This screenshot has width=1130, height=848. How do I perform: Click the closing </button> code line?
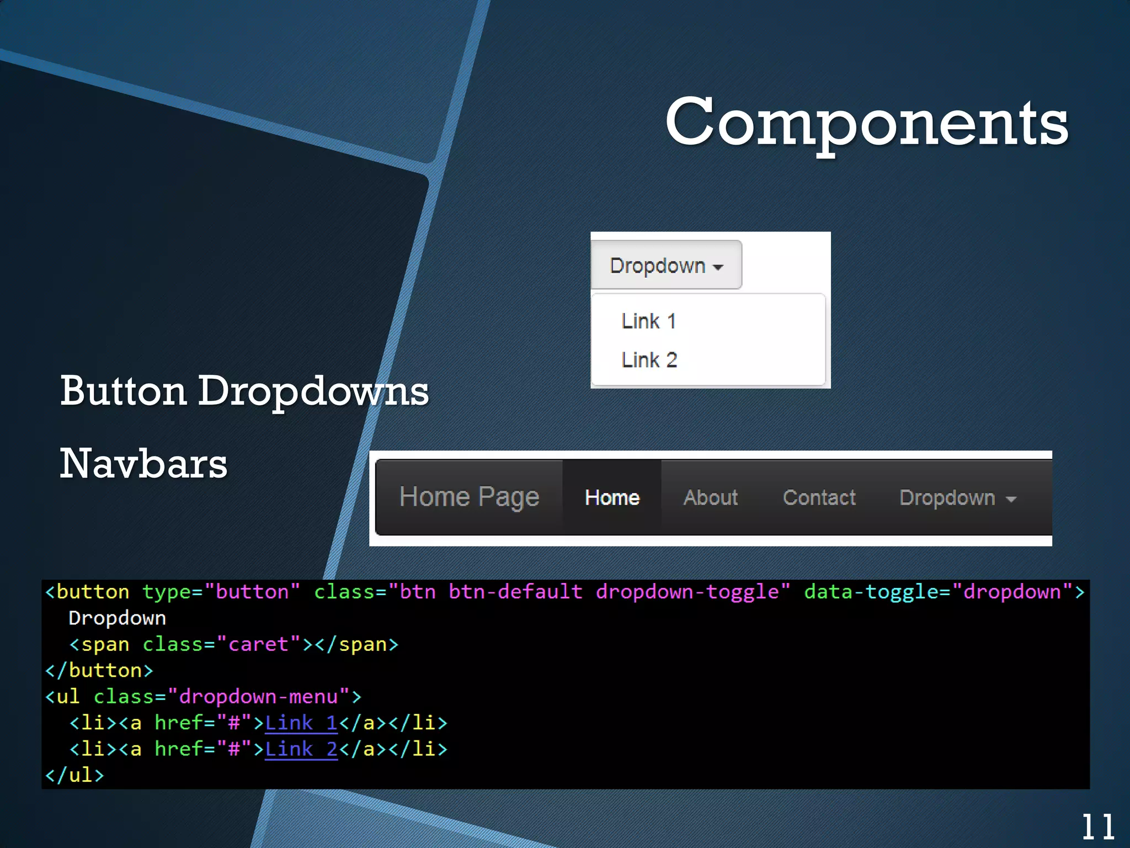(99, 670)
